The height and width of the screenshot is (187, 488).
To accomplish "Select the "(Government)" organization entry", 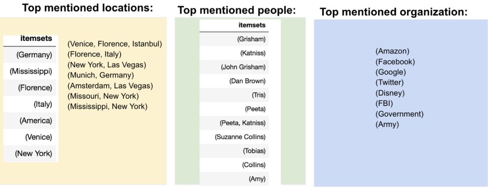I will click(x=399, y=114).
